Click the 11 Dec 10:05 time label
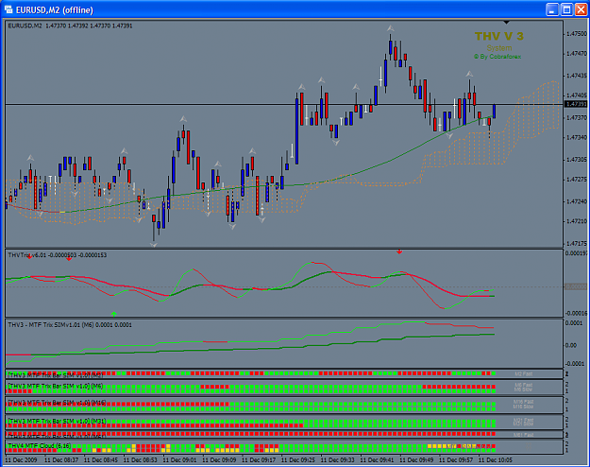This screenshot has width=590, height=467. (496, 459)
